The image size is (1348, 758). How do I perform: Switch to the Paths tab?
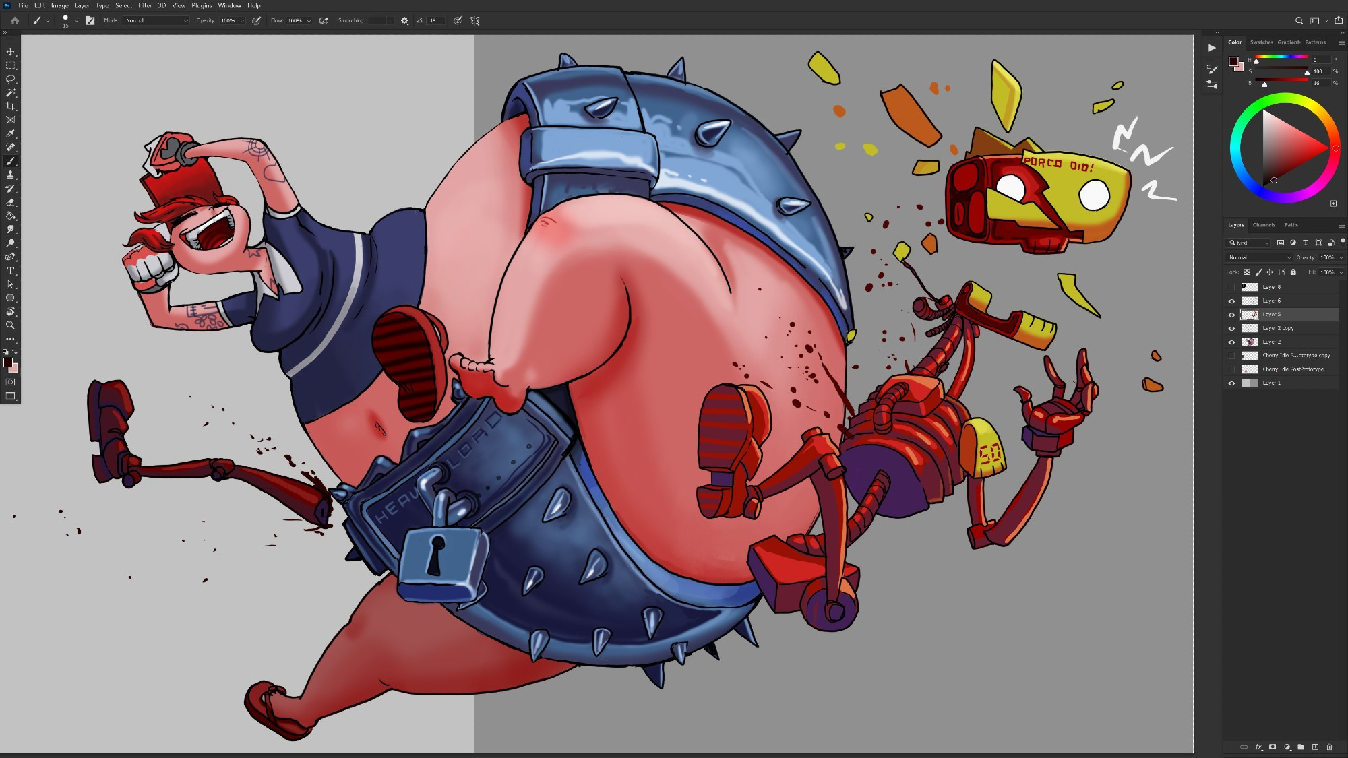(x=1291, y=225)
